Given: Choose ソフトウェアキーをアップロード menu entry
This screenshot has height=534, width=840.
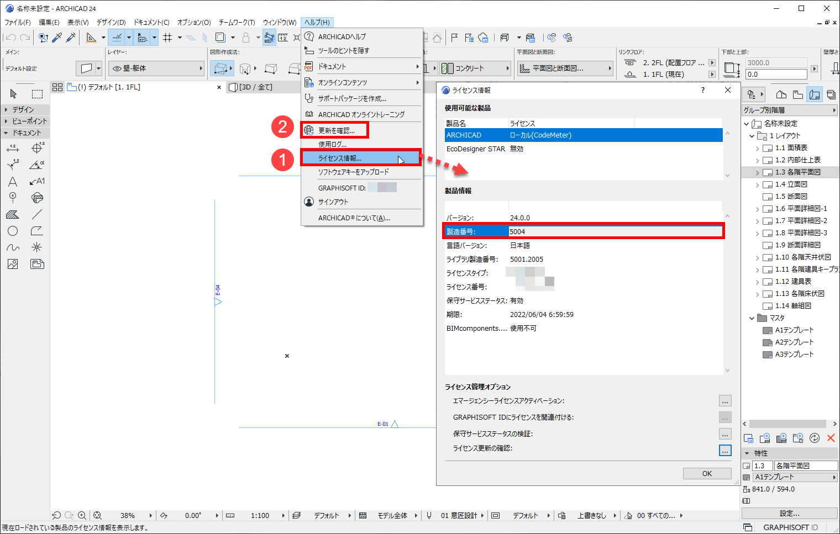Looking at the screenshot, I should [x=354, y=172].
